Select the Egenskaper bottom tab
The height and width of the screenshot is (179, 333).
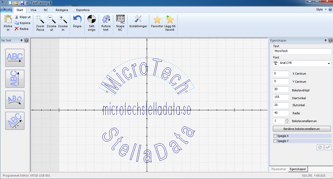[298, 169]
